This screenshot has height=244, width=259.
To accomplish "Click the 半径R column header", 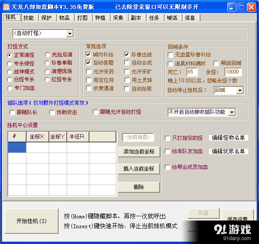I will click(78, 137).
